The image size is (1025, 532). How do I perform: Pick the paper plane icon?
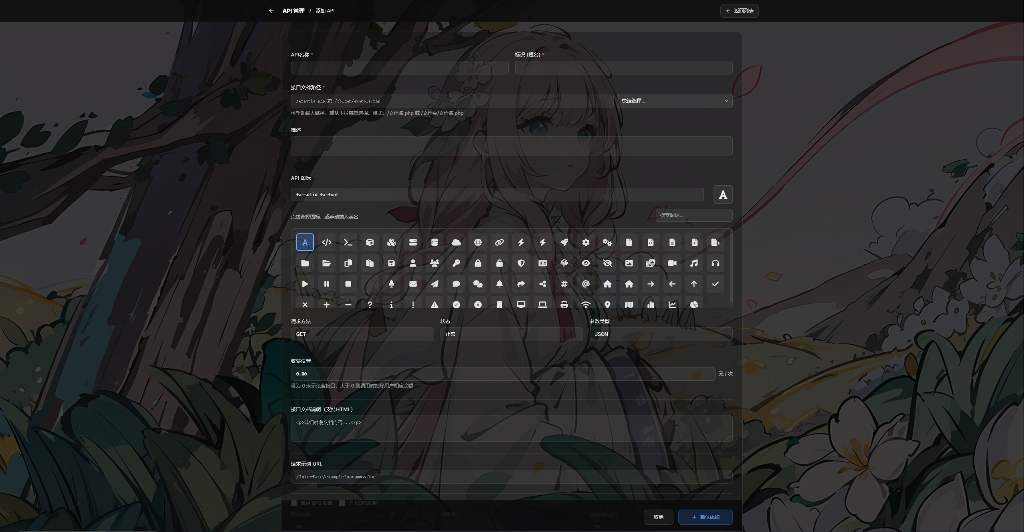435,284
